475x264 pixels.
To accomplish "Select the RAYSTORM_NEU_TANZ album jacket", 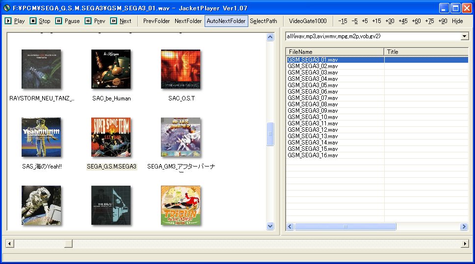I will tap(41, 69).
